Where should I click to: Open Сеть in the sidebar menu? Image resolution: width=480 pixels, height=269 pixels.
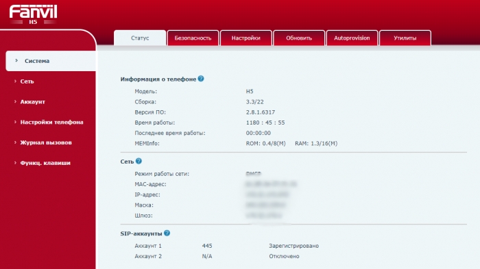[27, 81]
